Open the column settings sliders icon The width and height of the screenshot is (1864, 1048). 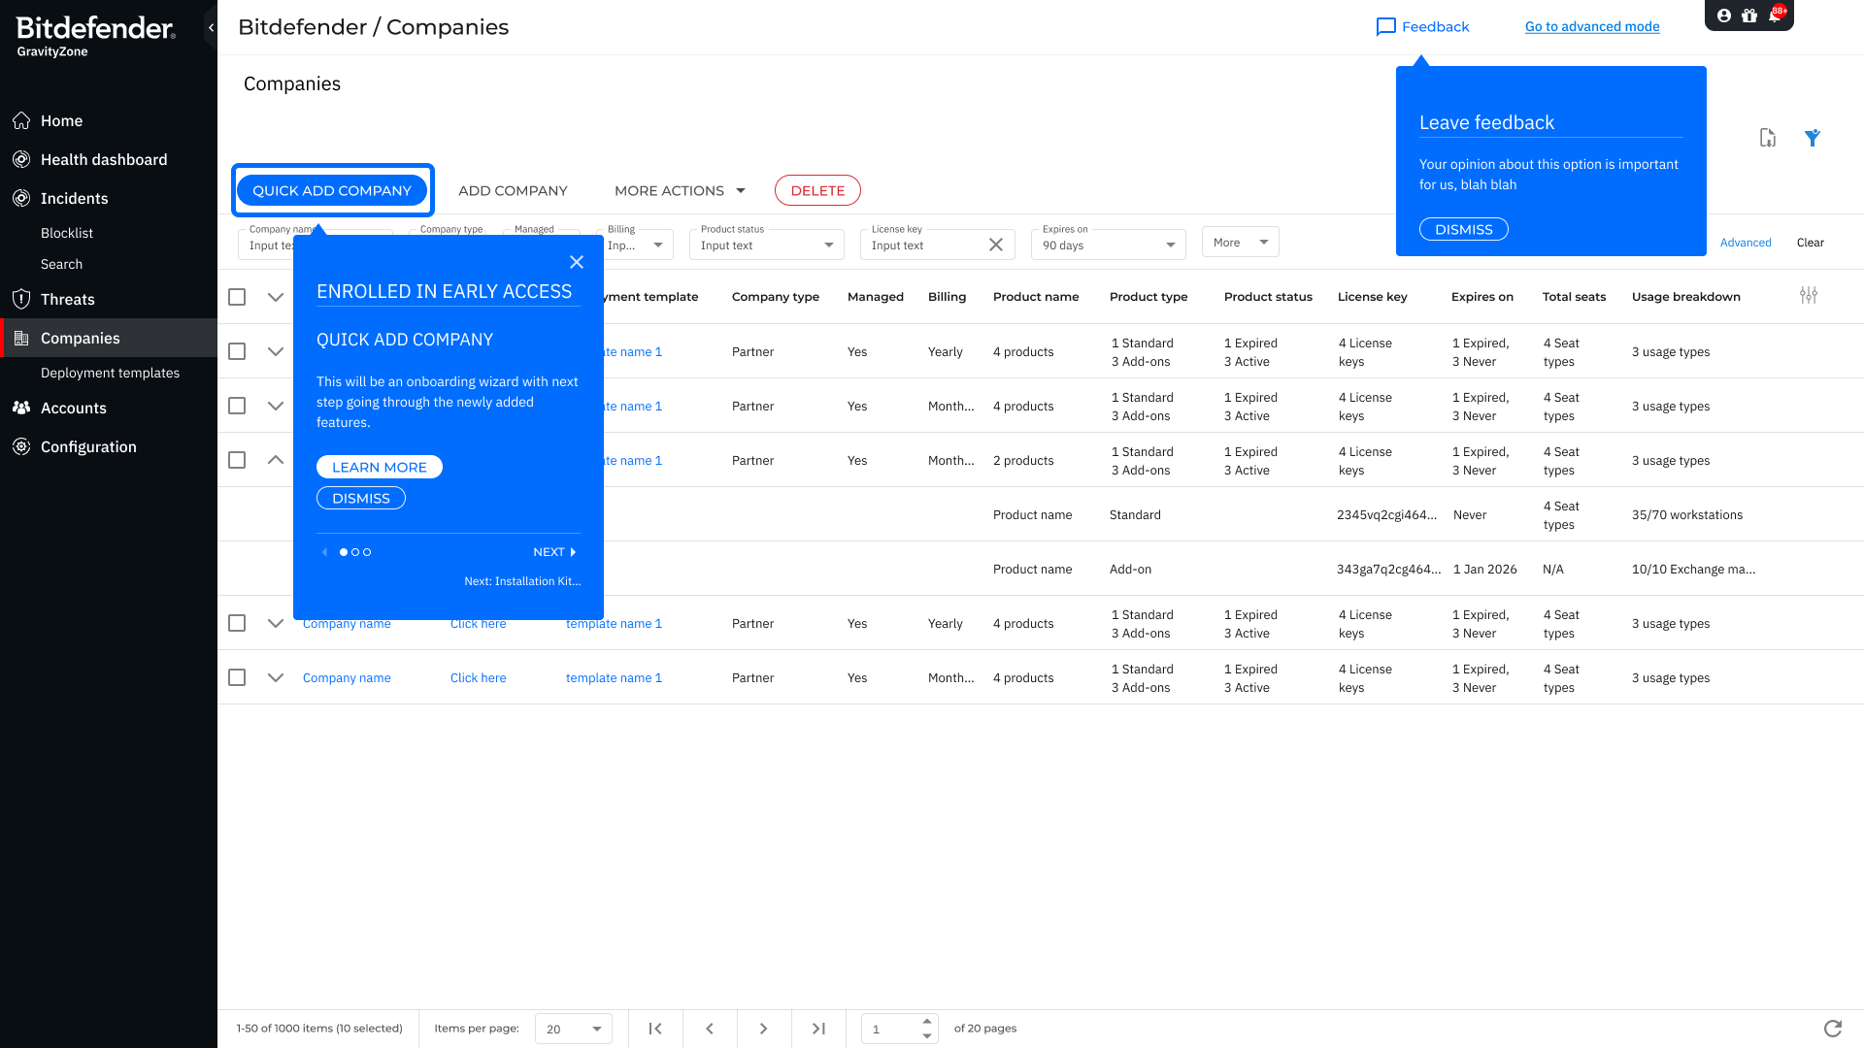(1809, 295)
